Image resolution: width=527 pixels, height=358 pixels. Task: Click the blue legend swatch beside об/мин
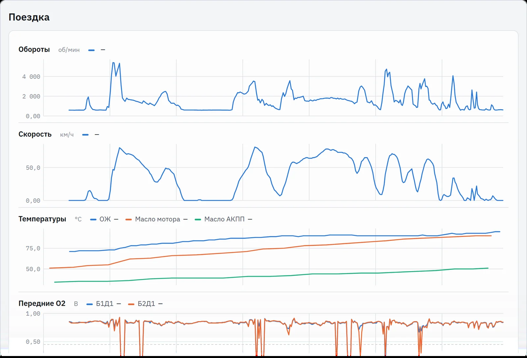pyautogui.click(x=92, y=50)
